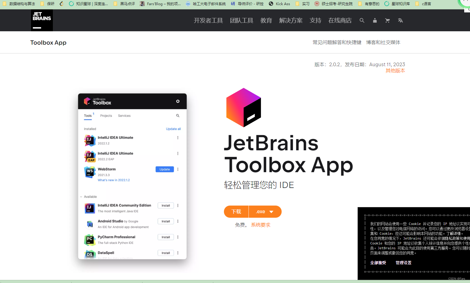470x283 pixels.
Task: Open more options for PyCharm Professional
Action: click(178, 237)
